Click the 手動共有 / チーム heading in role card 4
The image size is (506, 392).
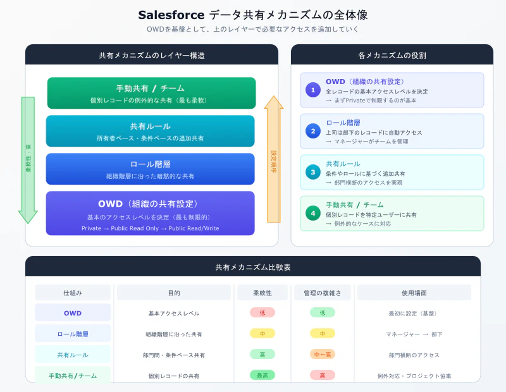(355, 205)
